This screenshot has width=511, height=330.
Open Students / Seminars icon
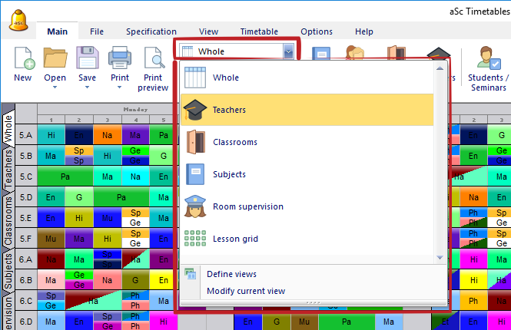click(488, 58)
